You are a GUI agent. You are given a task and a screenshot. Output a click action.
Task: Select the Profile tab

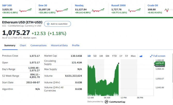[76, 45]
